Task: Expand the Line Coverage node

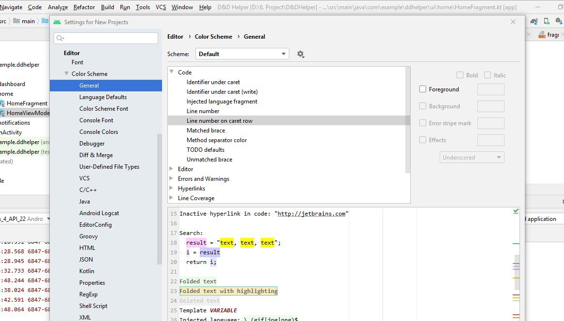Action: click(x=171, y=198)
